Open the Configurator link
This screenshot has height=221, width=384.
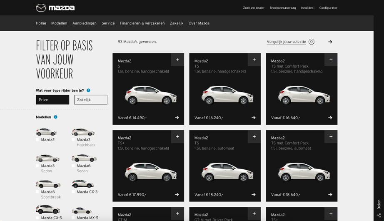pos(328,8)
